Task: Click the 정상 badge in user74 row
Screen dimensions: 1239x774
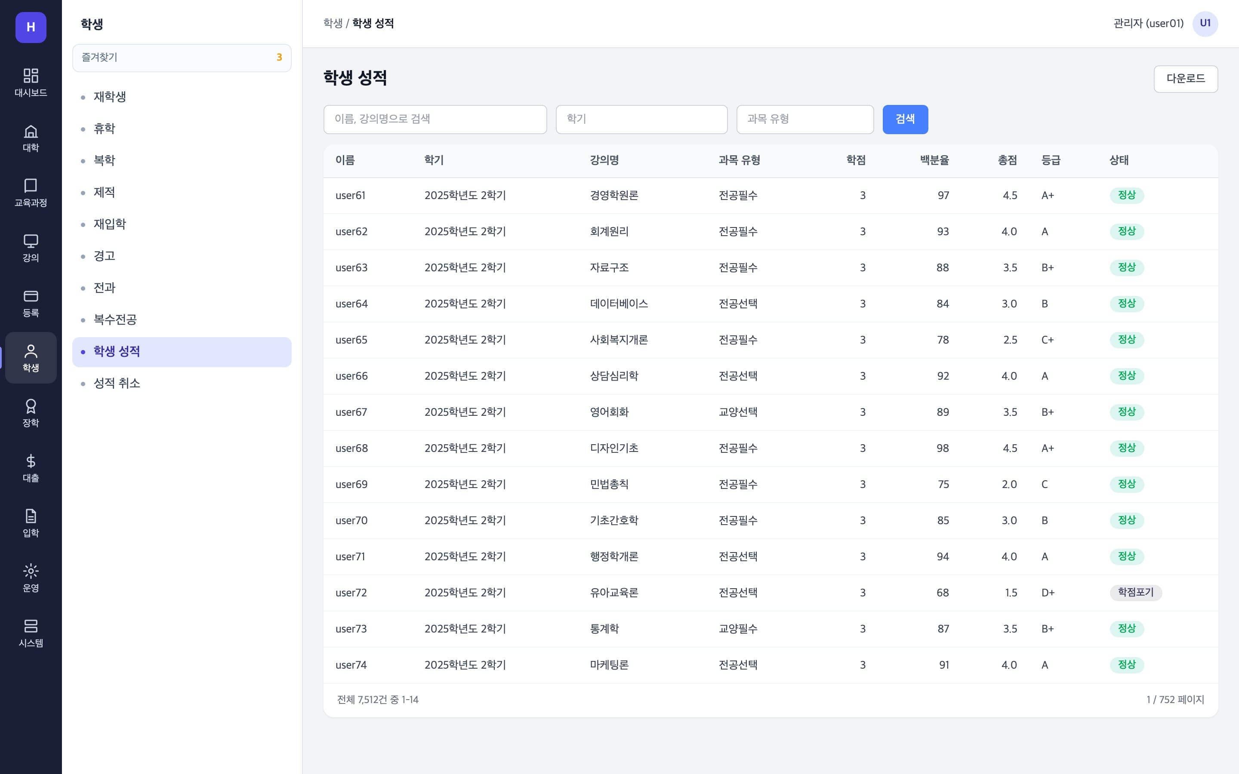Action: tap(1126, 665)
